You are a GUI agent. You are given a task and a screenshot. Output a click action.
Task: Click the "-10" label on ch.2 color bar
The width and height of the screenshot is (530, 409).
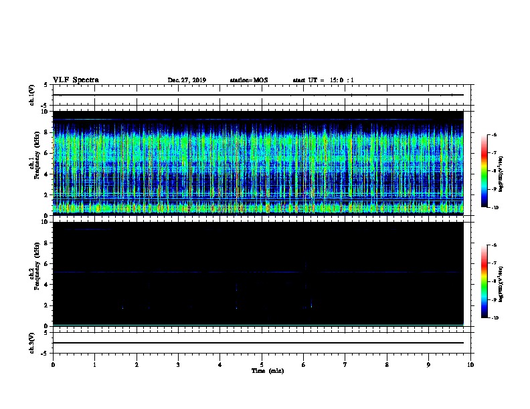pos(495,317)
